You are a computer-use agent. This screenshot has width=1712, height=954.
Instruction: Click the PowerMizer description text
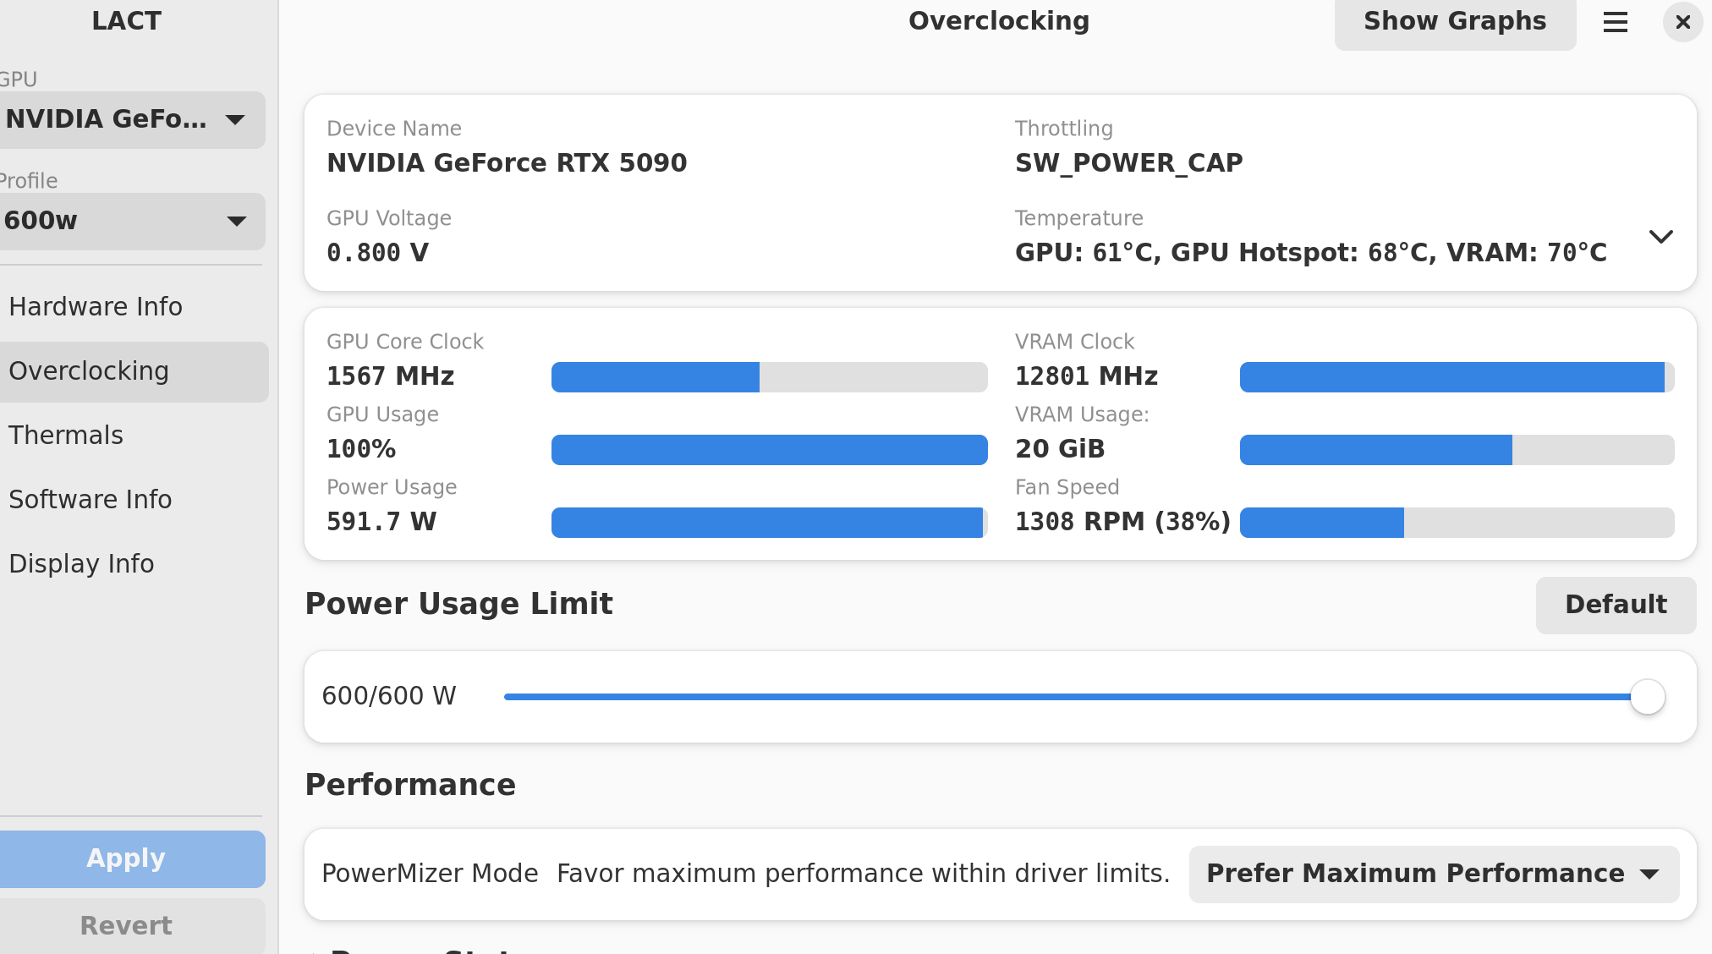864,874
